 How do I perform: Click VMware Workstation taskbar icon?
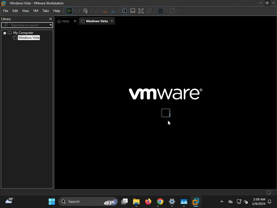(x=196, y=201)
